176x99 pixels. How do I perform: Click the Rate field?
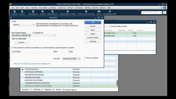68,52
